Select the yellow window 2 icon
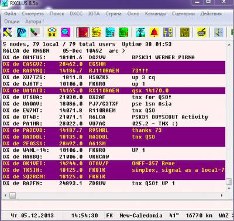 [97, 32]
